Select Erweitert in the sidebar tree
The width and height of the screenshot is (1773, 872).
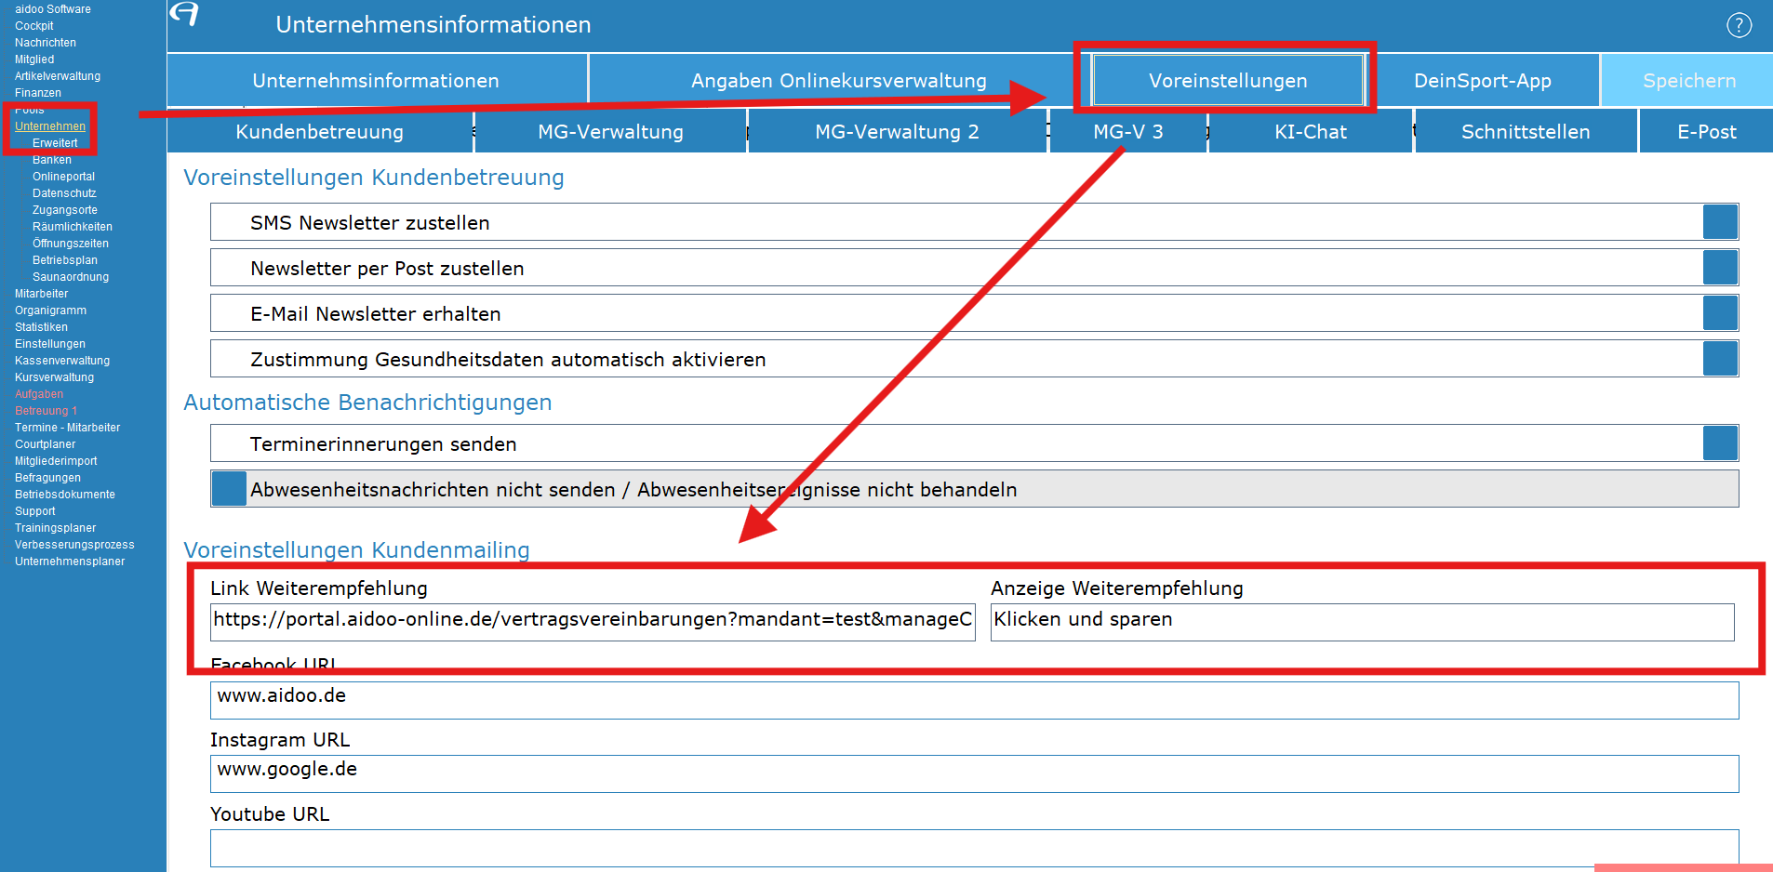(55, 143)
